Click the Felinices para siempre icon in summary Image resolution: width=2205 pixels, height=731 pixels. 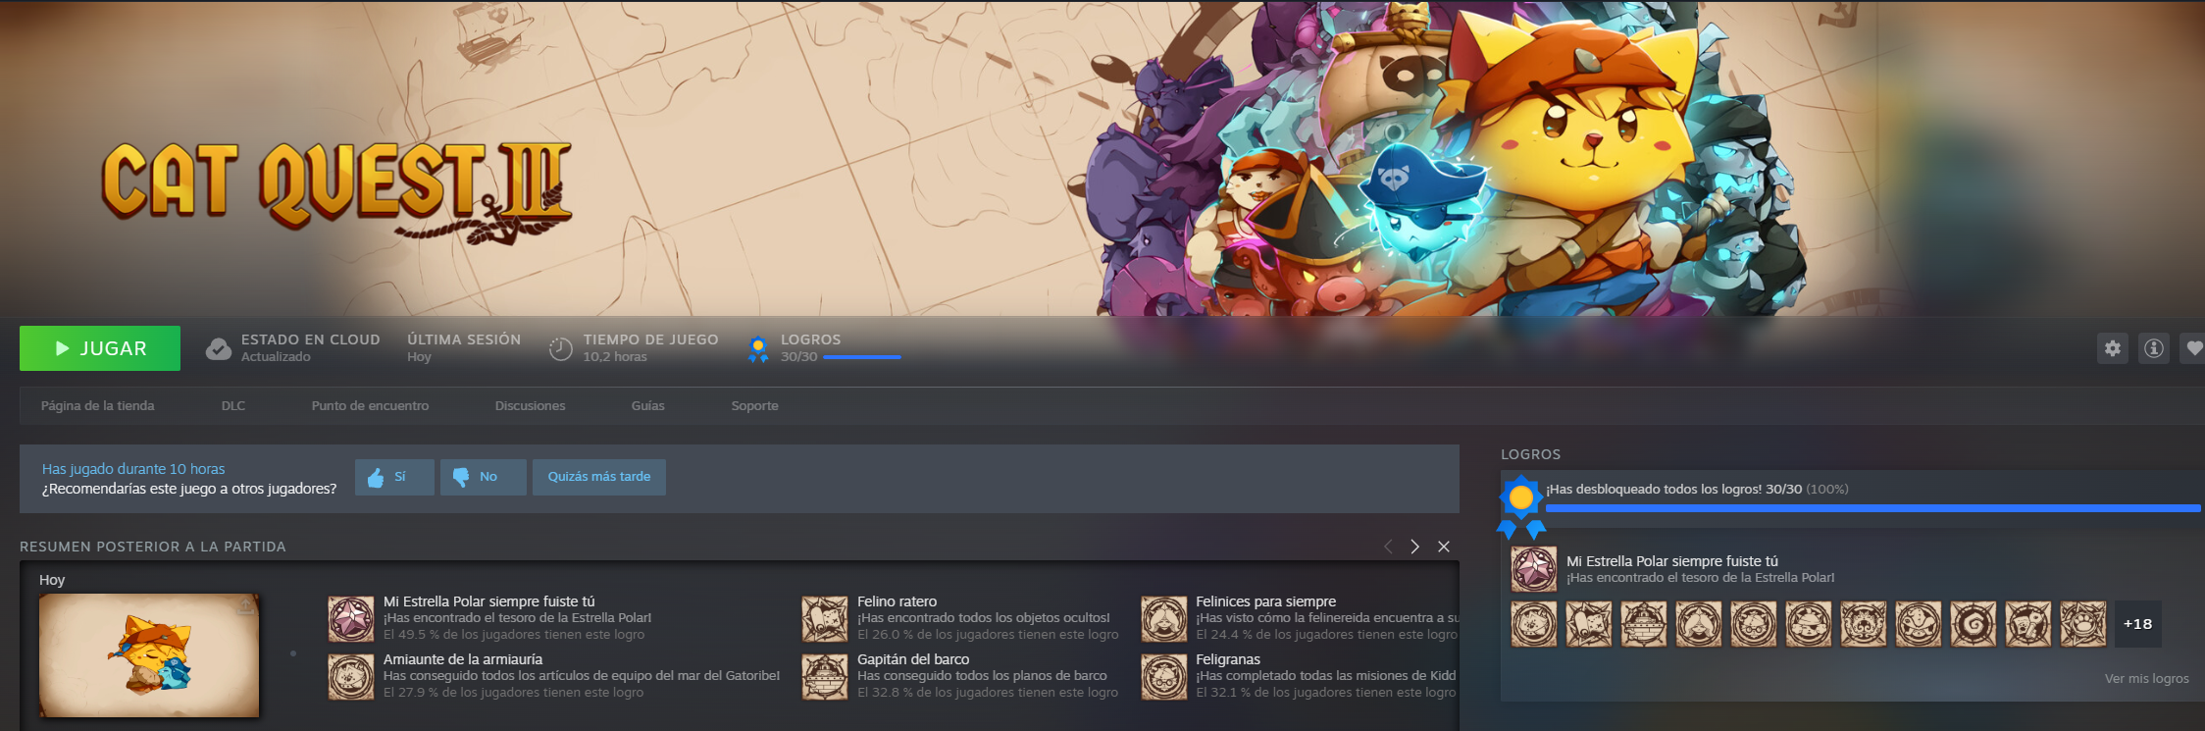pos(1164,618)
